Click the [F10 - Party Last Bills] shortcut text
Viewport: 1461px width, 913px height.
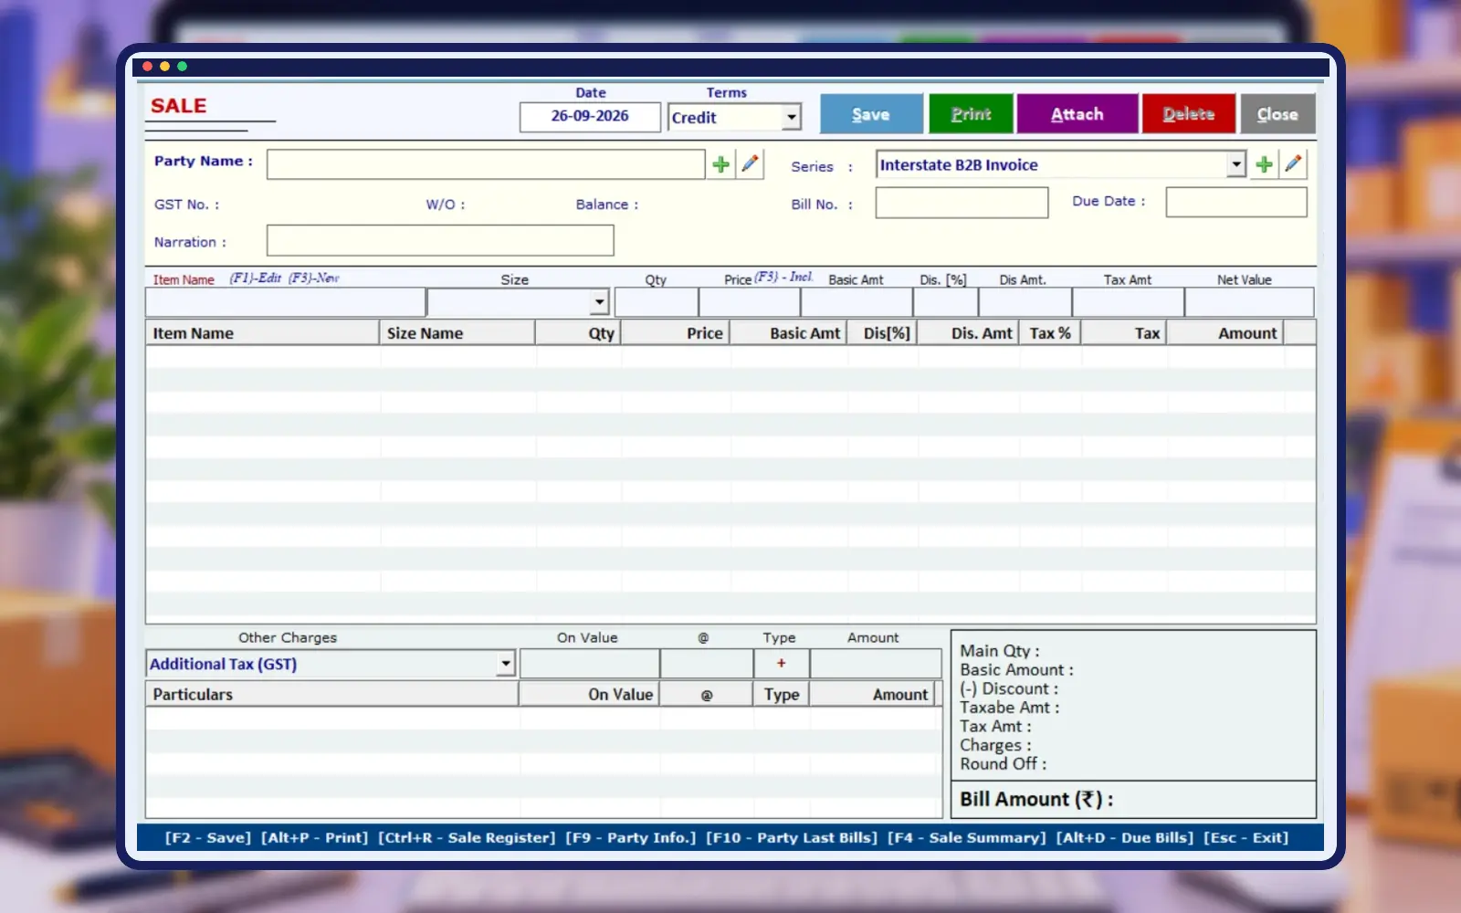pyautogui.click(x=792, y=837)
